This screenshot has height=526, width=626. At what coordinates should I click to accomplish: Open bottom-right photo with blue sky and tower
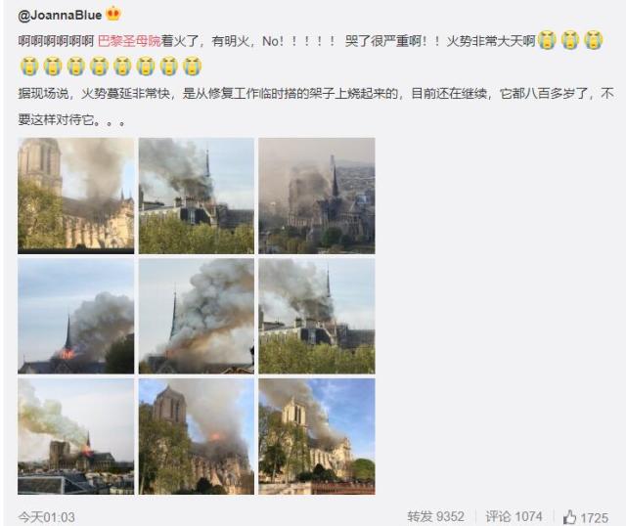click(x=317, y=437)
